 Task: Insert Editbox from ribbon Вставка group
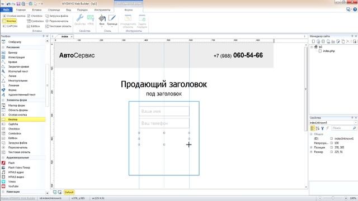[x=34, y=26]
